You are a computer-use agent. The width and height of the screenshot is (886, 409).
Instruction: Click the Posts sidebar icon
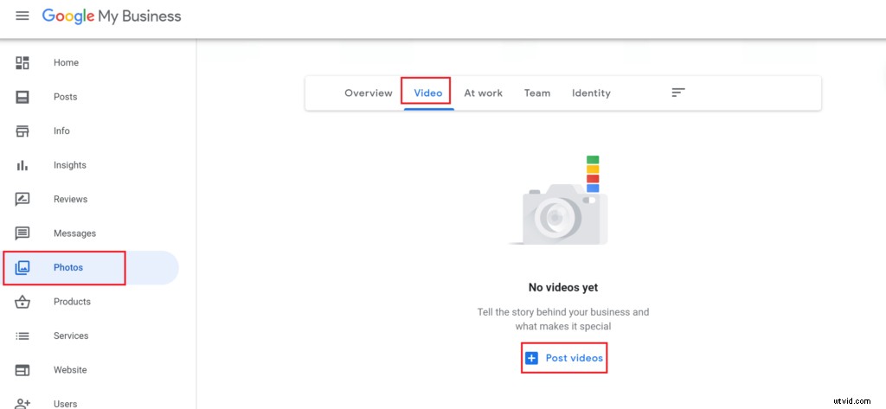coord(22,97)
